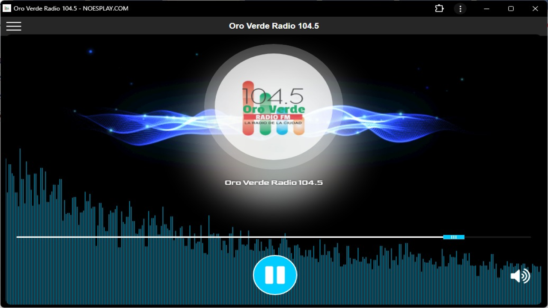Viewport: 548px width, 308px height.
Task: Open the extensions puzzle icon
Action: coord(439,9)
